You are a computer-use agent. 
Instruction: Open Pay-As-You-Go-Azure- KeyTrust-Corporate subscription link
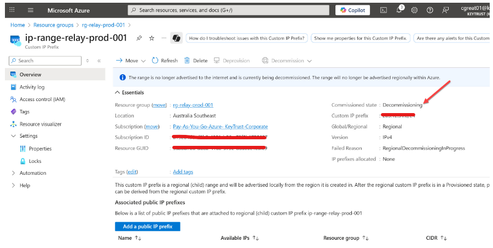(x=221, y=127)
